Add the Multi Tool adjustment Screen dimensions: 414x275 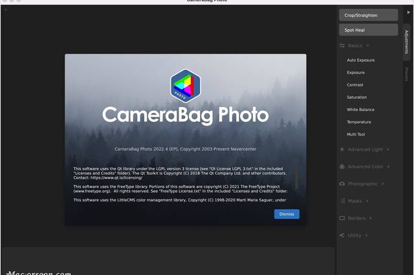click(356, 134)
